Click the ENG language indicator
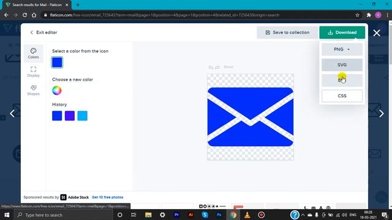392x220 pixels. click(x=353, y=215)
